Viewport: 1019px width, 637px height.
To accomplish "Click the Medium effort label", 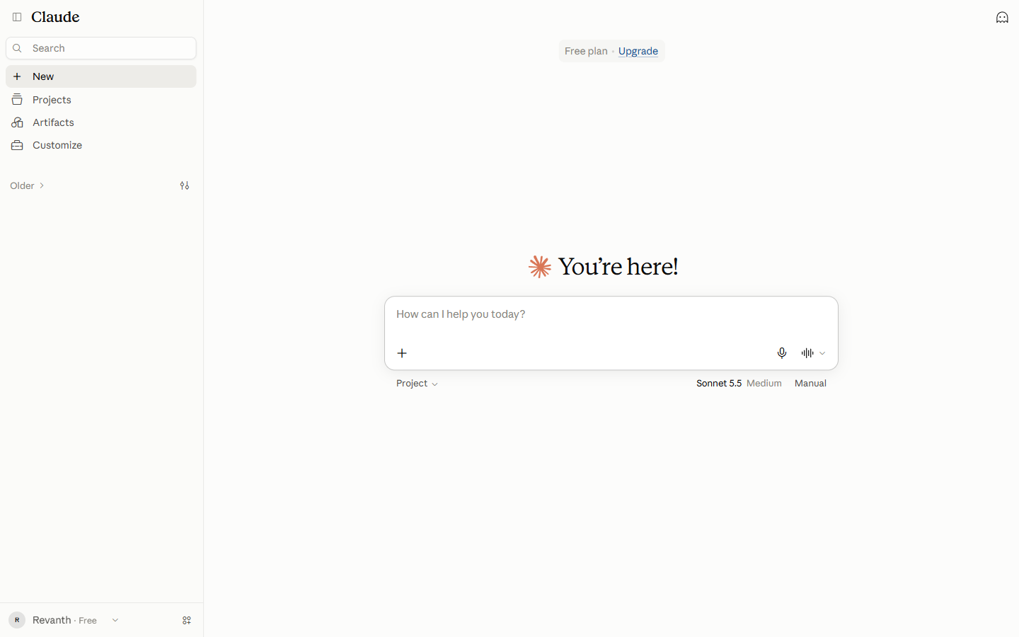I will (764, 384).
